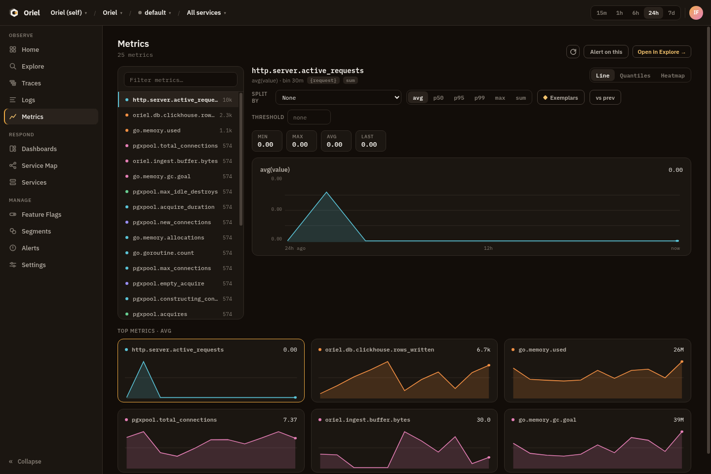Switch to the Quantiles tab
The width and height of the screenshot is (711, 474).
(x=635, y=76)
